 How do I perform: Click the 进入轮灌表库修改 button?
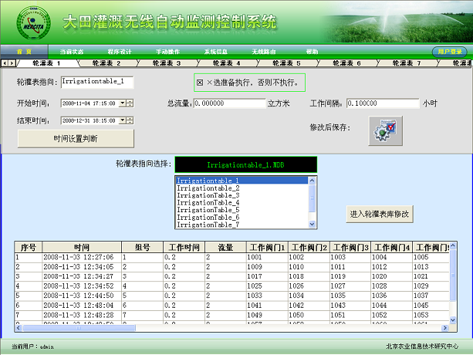(x=380, y=214)
